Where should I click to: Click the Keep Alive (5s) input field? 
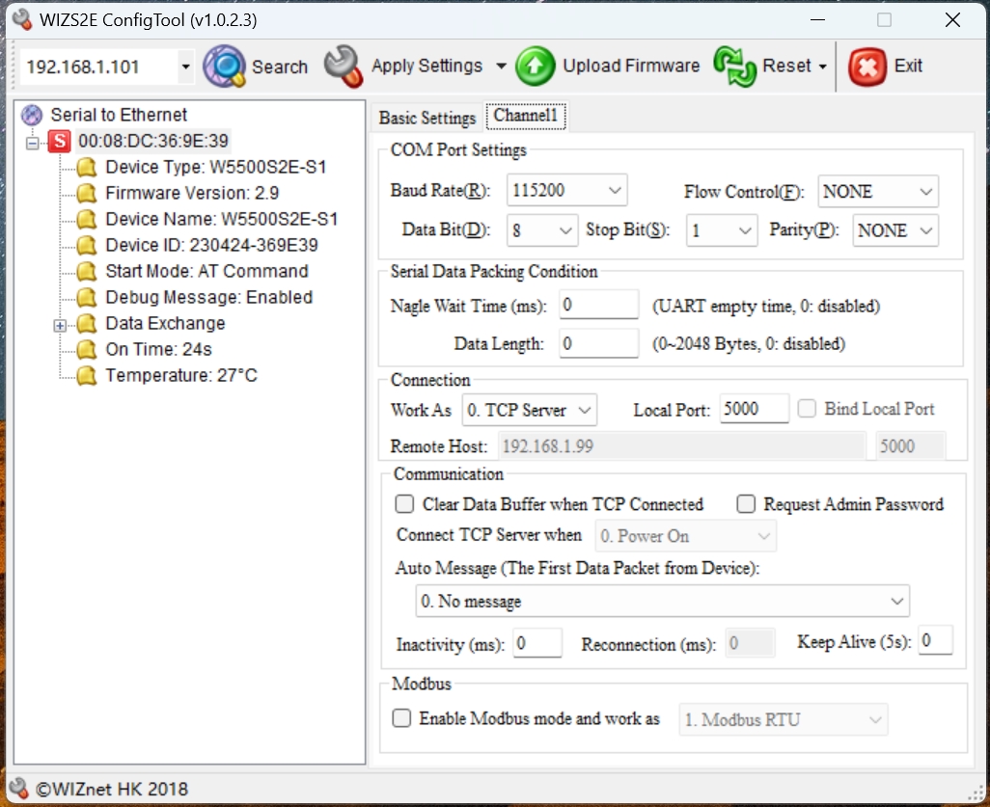935,640
